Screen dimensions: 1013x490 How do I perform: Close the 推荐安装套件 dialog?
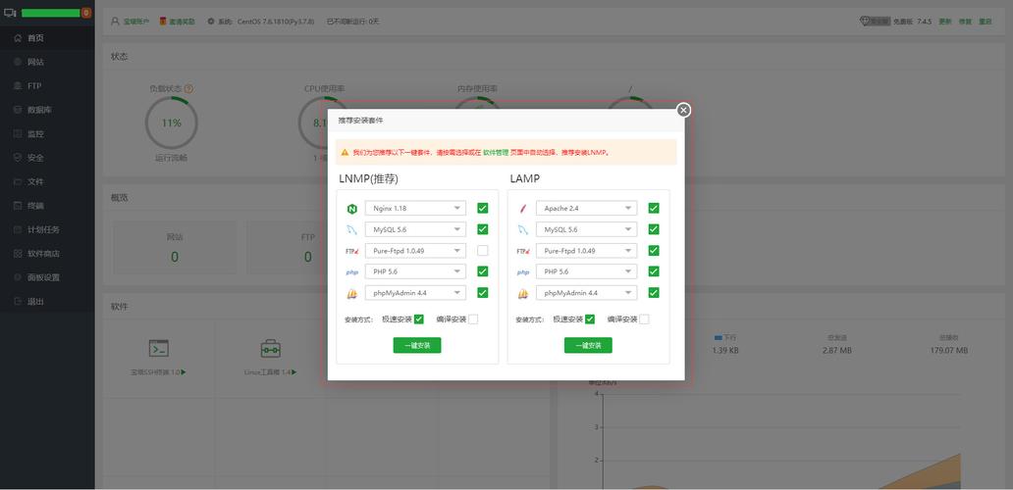coord(683,111)
